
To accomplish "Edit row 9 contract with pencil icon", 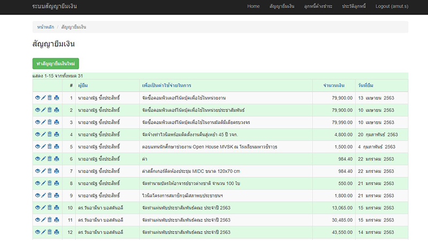I will 43,195.
